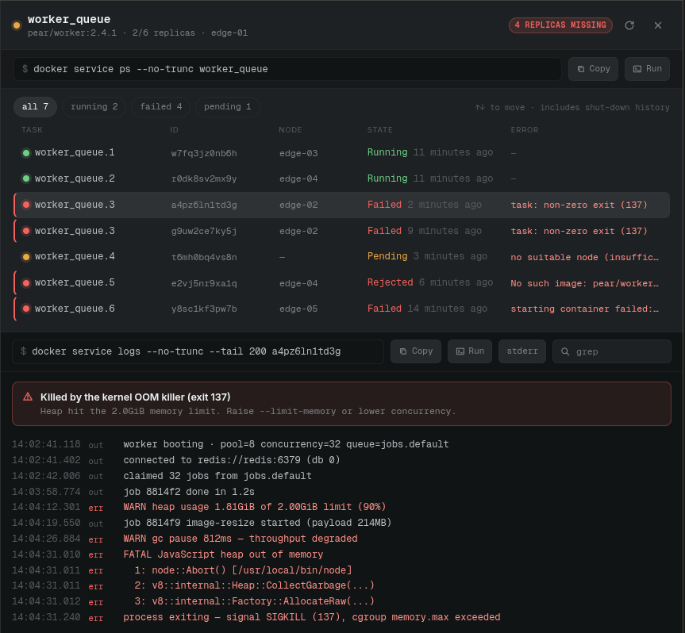685x633 pixels.
Task: Click the STATE column header
Action: tap(379, 130)
